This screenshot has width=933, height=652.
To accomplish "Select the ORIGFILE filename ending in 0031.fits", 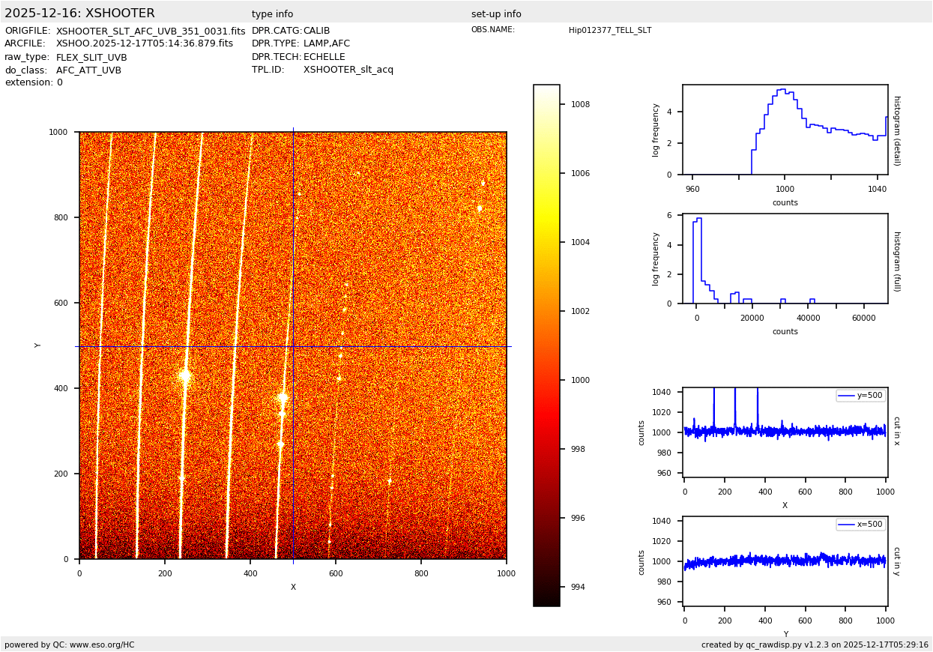I will [151, 31].
